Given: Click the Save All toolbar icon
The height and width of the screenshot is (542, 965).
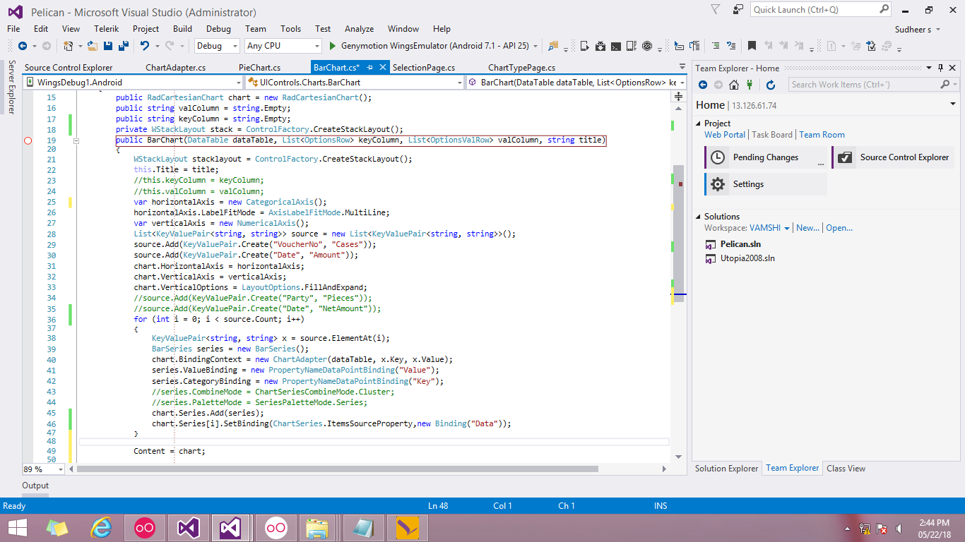Looking at the screenshot, I should (124, 46).
